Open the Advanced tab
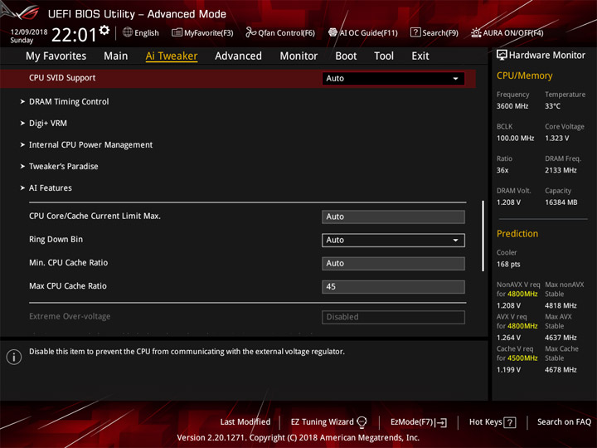The height and width of the screenshot is (448, 597). (238, 56)
